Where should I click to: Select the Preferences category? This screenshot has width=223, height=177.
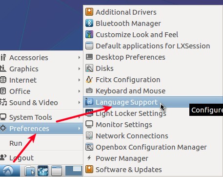pos(41,129)
